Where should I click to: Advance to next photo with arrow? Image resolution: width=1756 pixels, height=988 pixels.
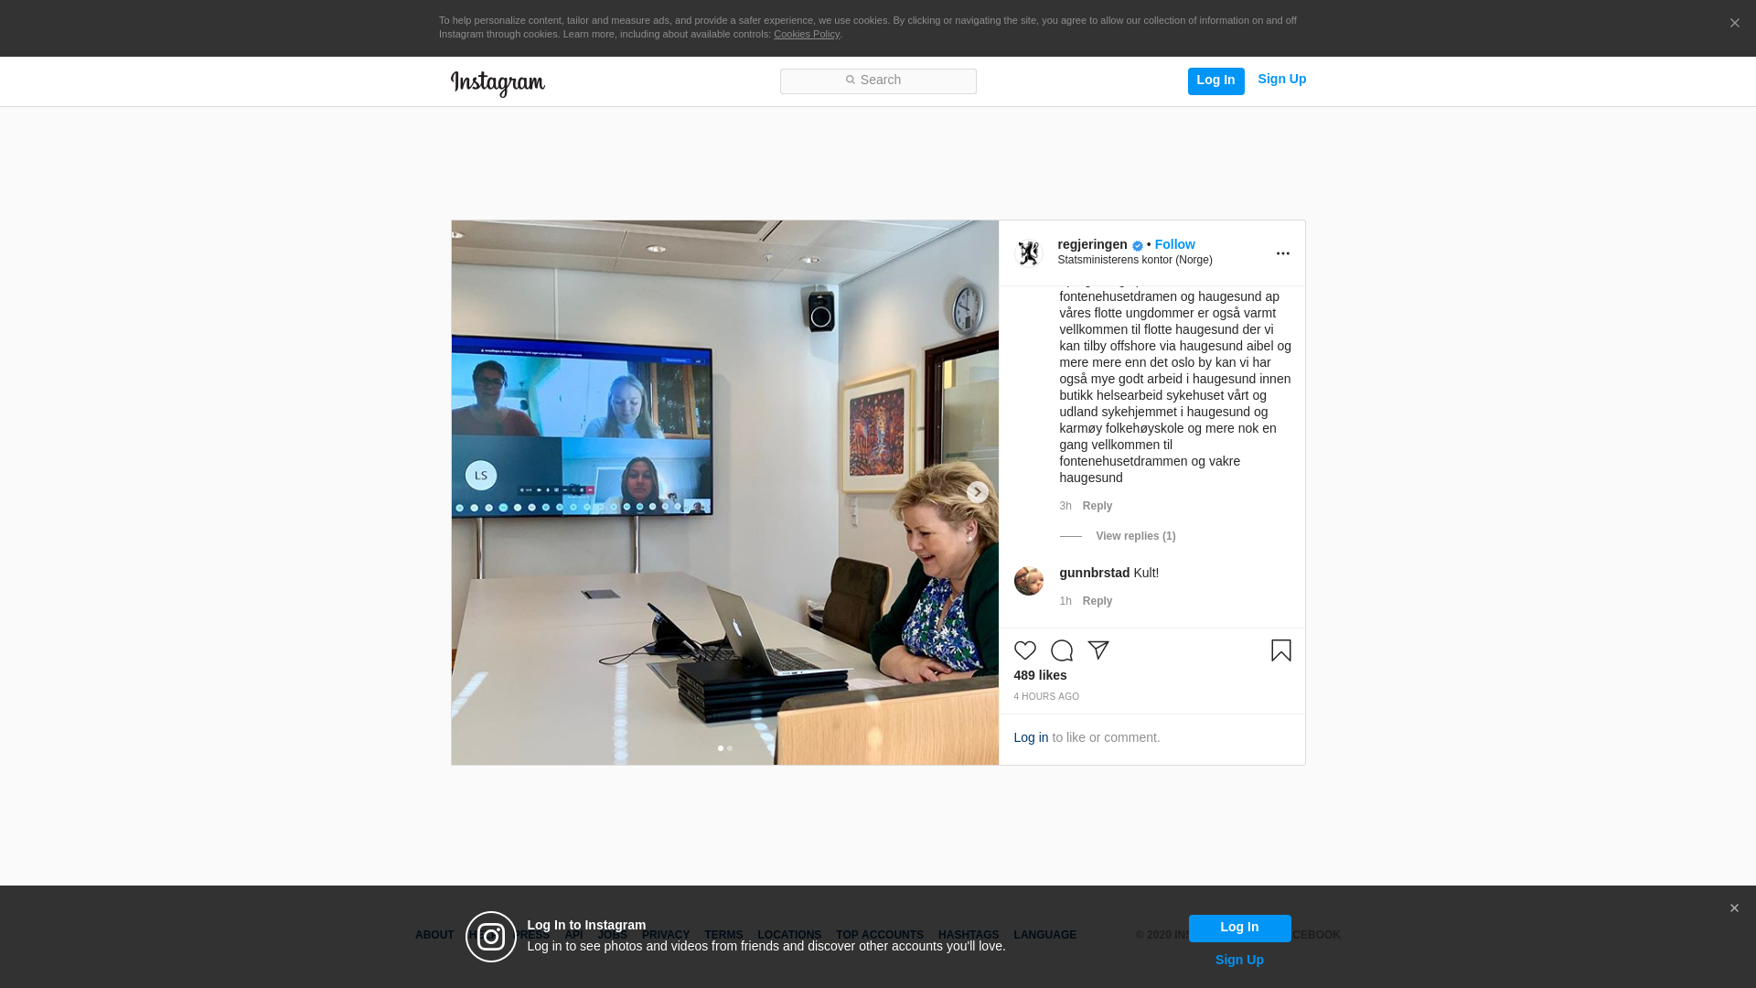coord(977,492)
